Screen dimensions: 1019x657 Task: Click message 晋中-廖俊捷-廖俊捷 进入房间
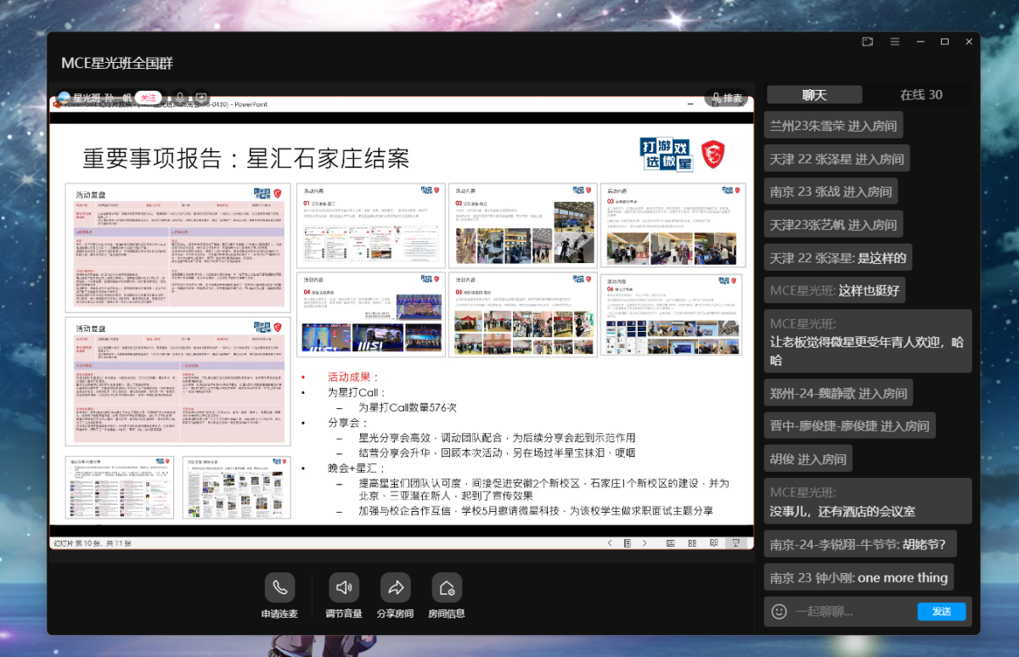[849, 426]
